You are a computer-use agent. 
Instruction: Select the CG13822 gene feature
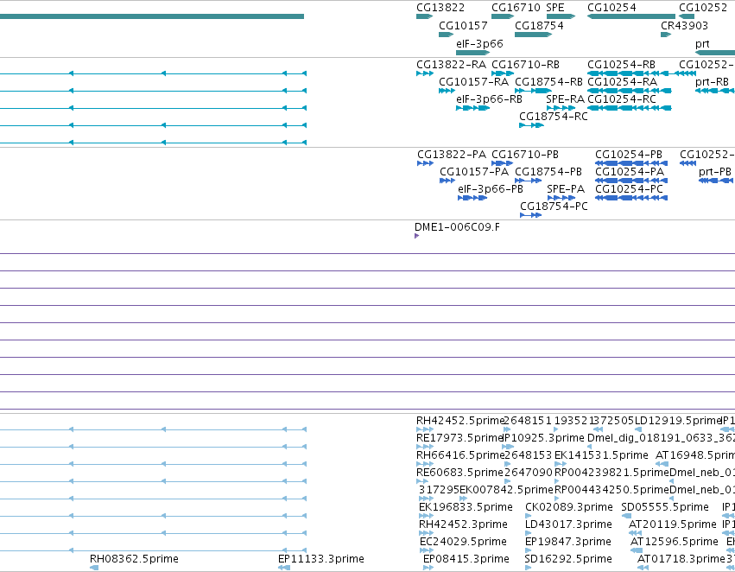tap(424, 16)
